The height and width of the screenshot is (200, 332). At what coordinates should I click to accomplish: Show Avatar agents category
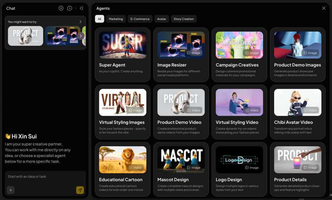(x=162, y=19)
